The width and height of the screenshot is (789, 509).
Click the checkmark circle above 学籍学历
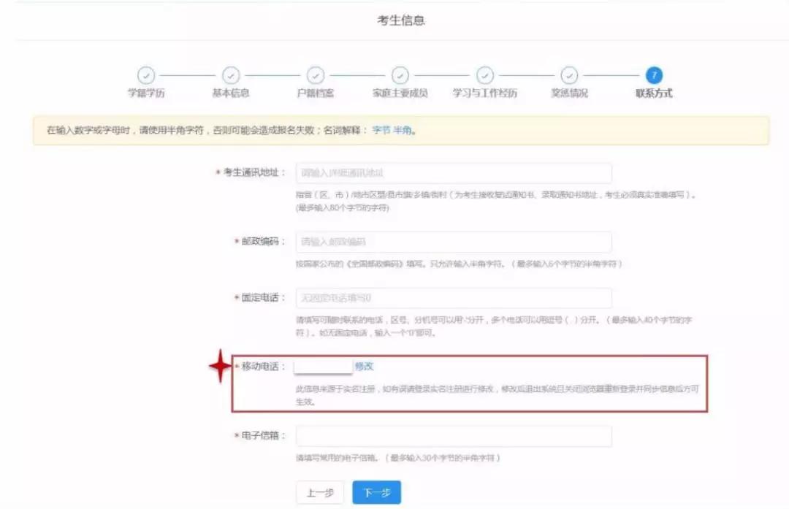146,75
